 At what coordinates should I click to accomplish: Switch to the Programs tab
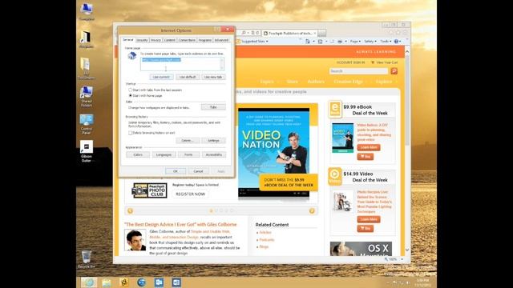(x=205, y=40)
